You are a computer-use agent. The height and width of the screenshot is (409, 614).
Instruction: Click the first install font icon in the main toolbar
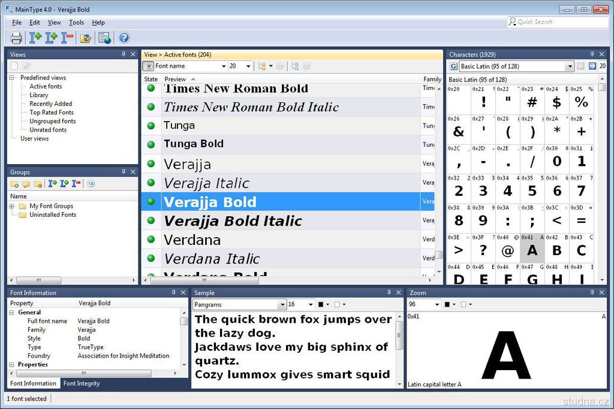coord(35,38)
